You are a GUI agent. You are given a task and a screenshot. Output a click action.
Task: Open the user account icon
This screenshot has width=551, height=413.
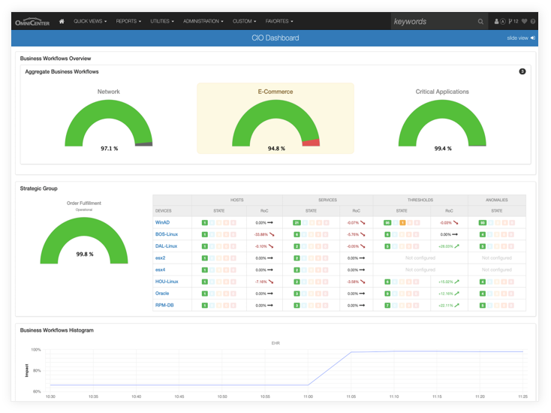(x=496, y=22)
